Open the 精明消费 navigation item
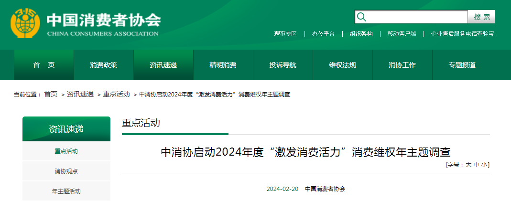The height and width of the screenshot is (201, 511). coord(223,65)
